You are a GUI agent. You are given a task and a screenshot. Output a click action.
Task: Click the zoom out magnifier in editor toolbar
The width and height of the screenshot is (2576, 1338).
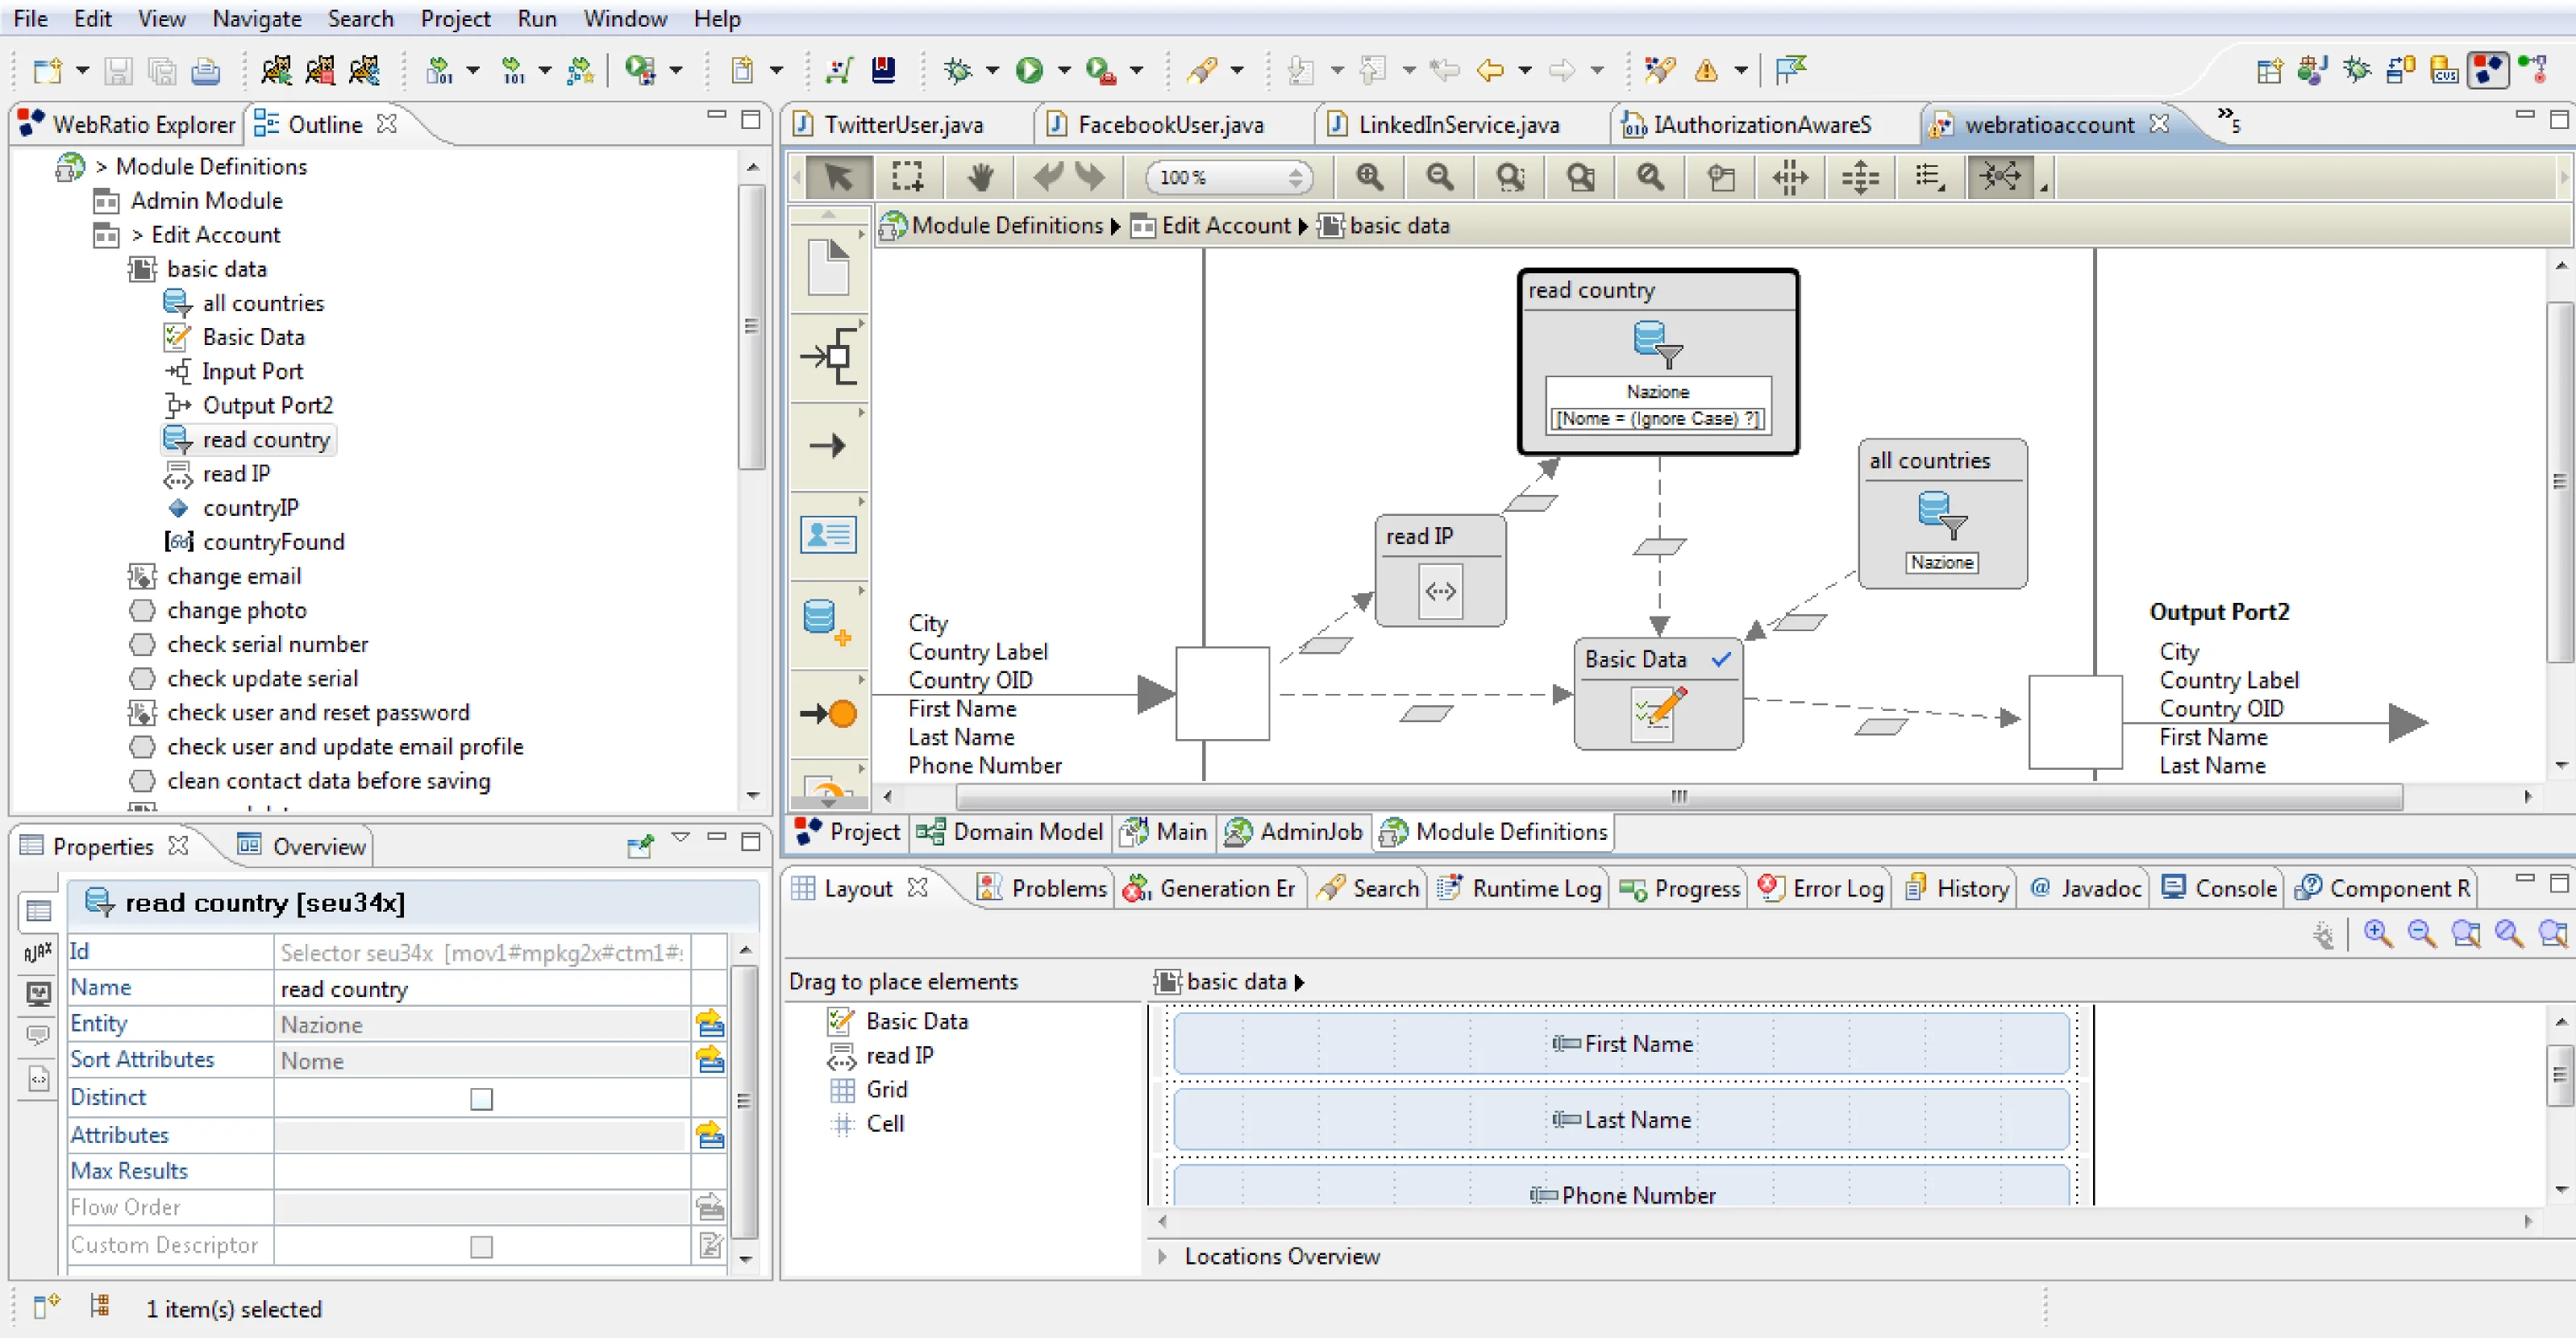tap(1439, 177)
